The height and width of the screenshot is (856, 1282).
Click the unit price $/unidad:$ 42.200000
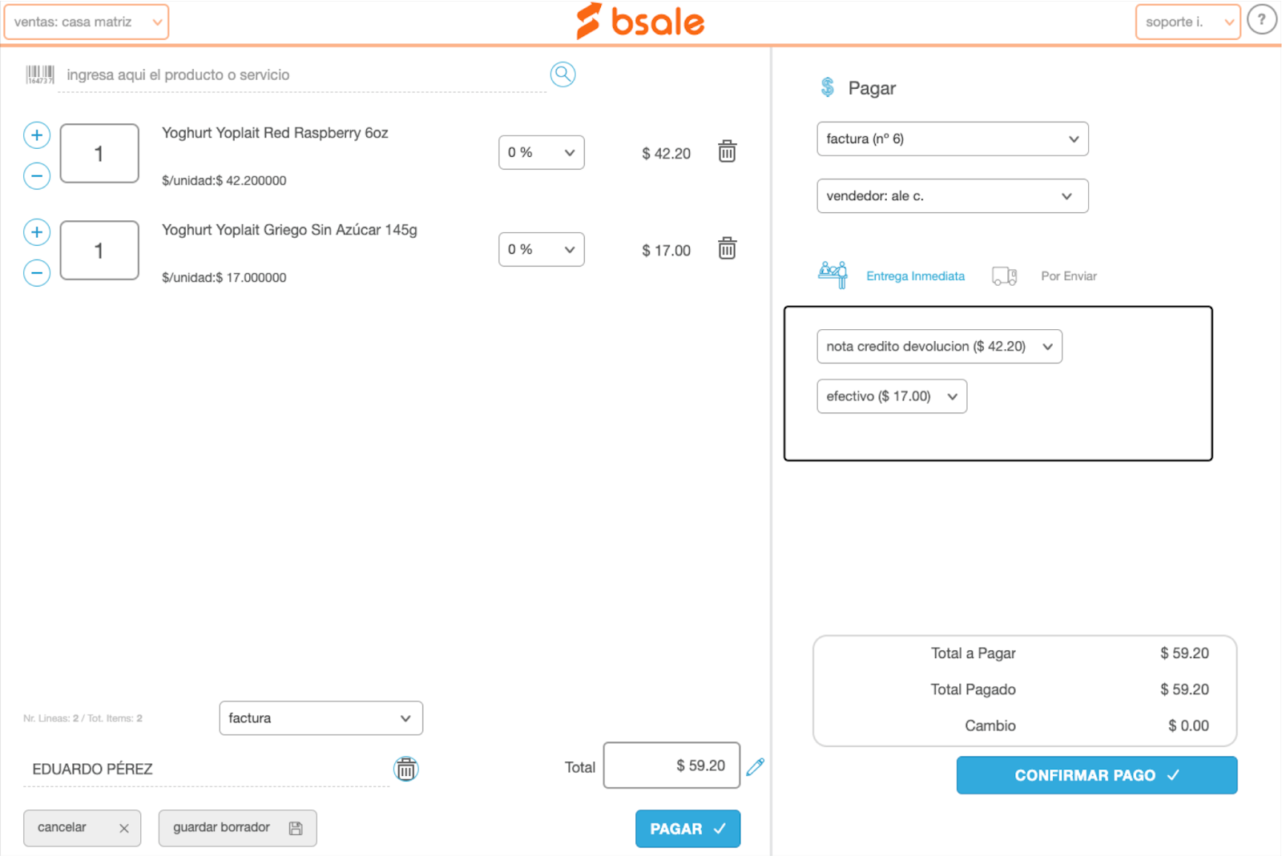click(x=224, y=181)
